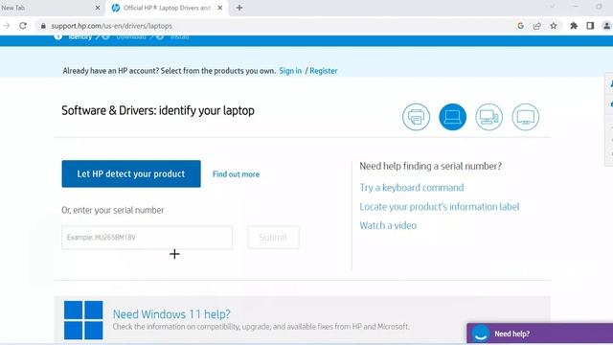Open the Google icon in address bar

coord(520,26)
